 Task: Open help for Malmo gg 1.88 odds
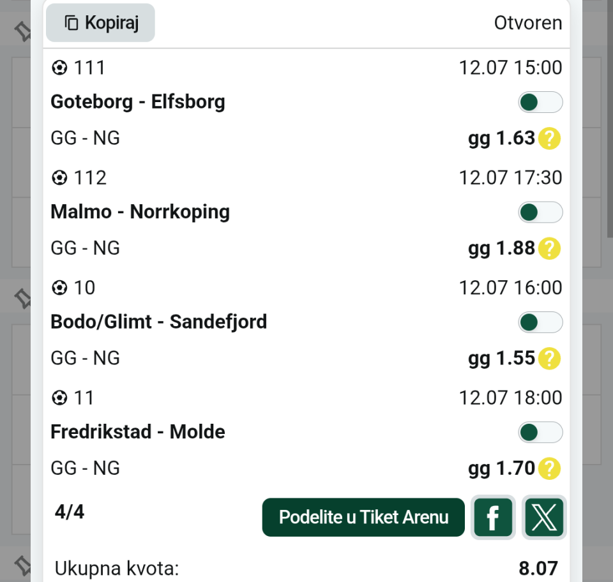tap(549, 248)
